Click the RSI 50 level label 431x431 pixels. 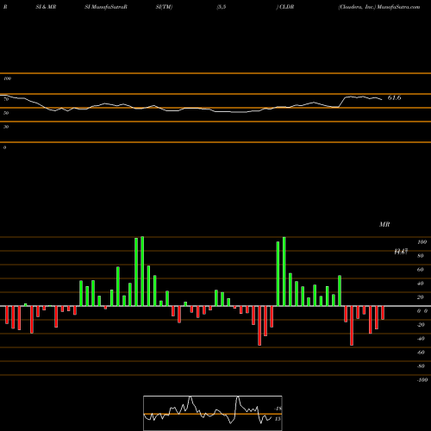(x=6, y=113)
